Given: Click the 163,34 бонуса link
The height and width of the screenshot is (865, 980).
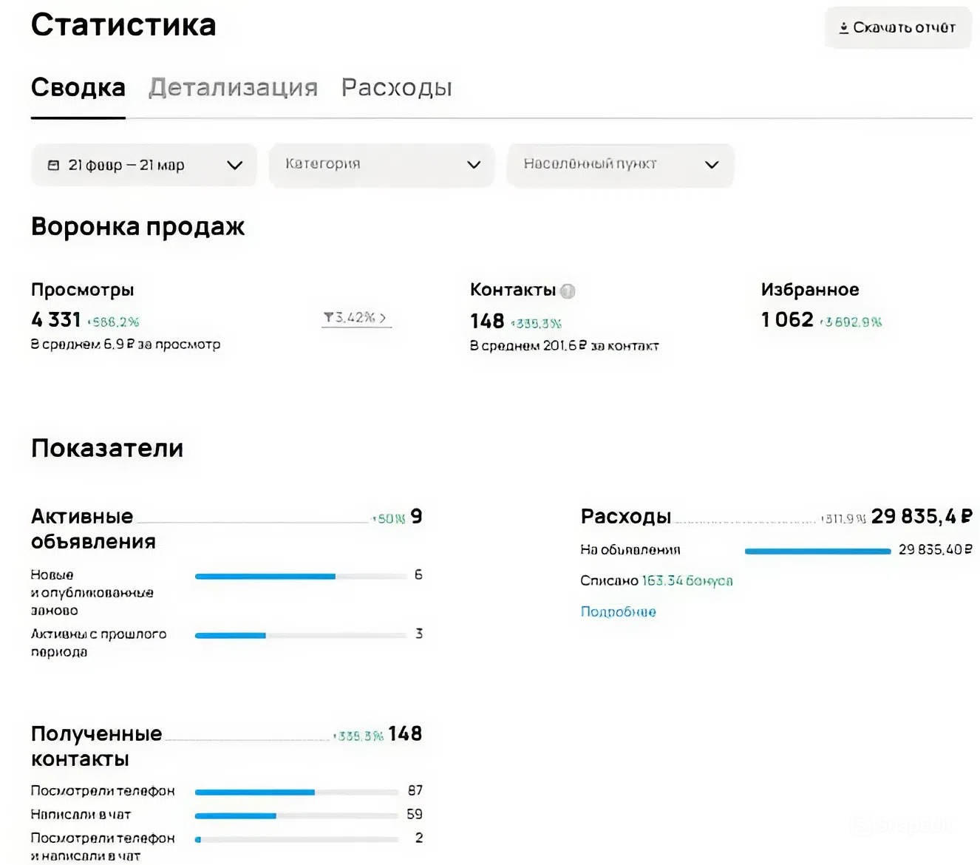Looking at the screenshot, I should coord(687,580).
